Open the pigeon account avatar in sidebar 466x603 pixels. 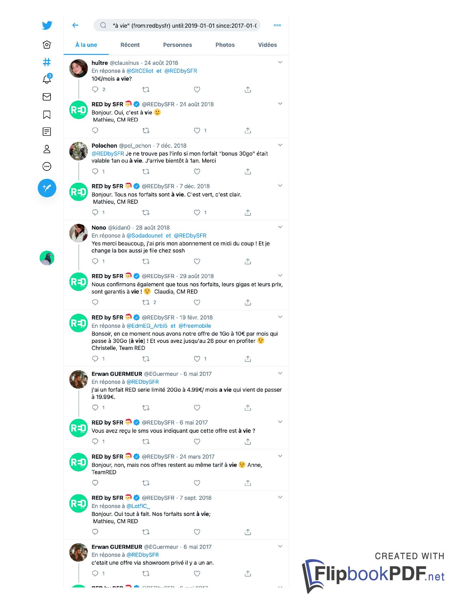(x=47, y=258)
